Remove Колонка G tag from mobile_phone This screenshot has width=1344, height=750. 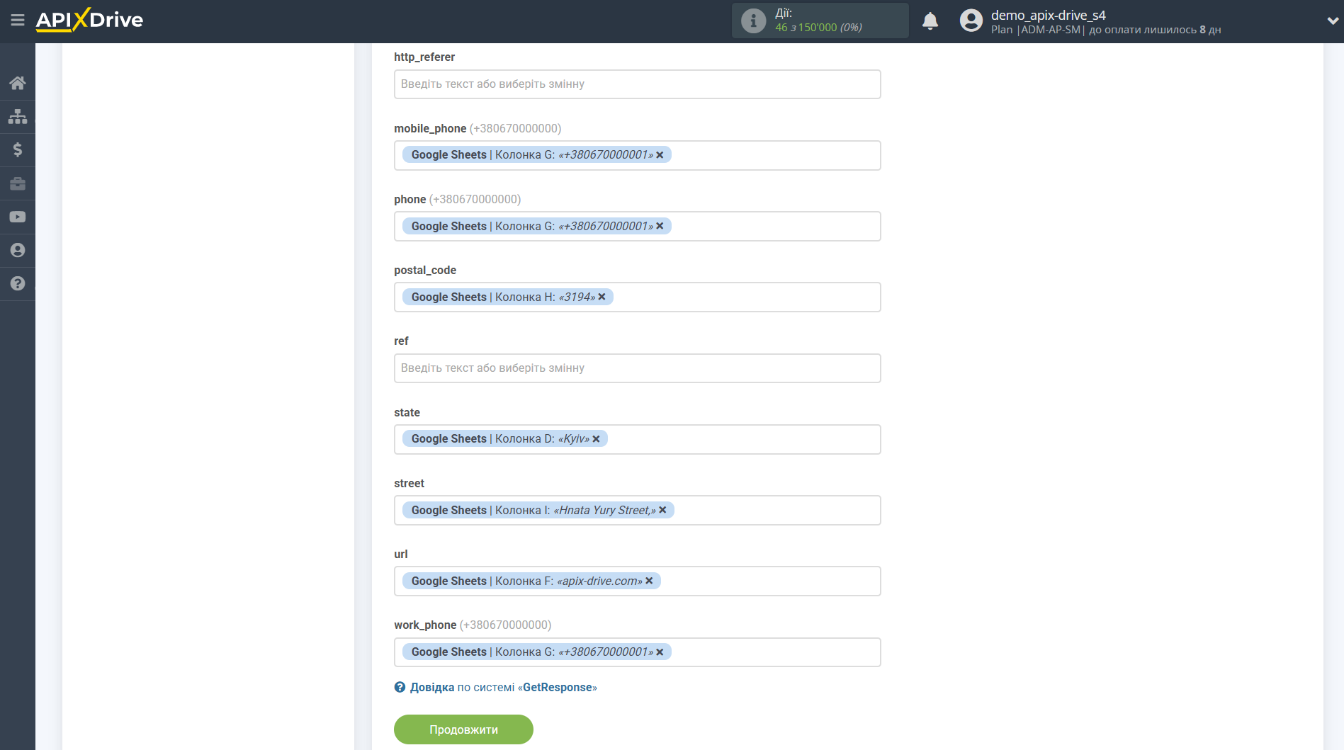click(660, 155)
